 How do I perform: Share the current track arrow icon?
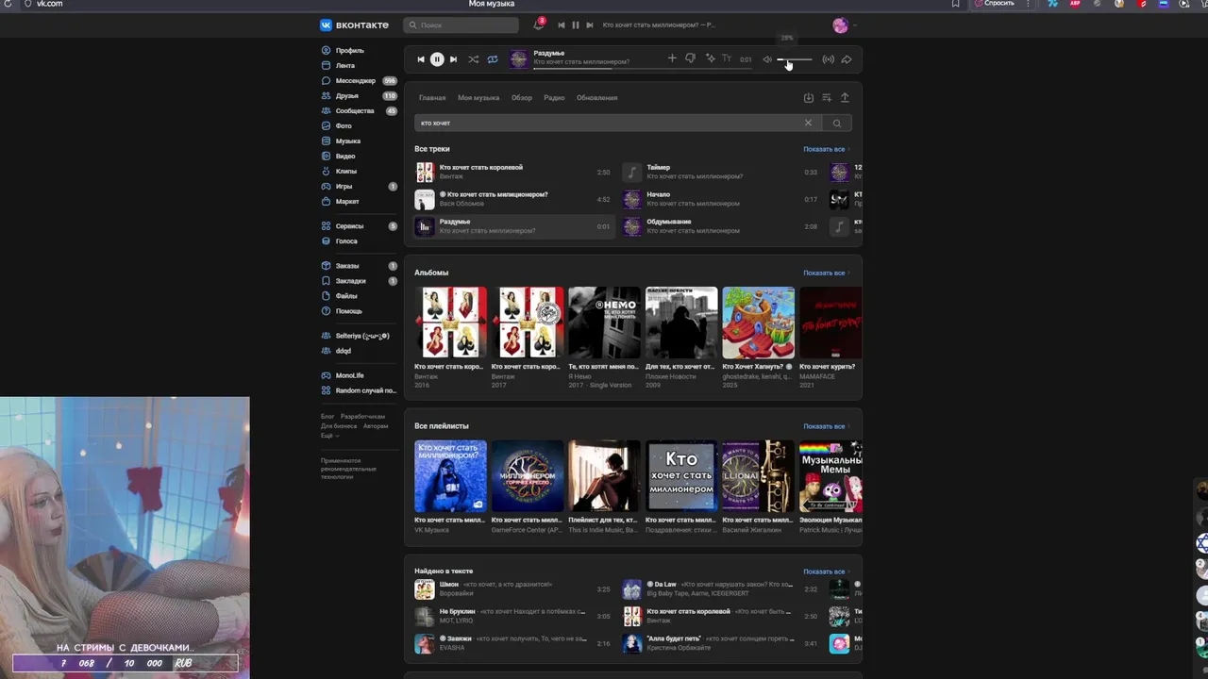pos(847,59)
